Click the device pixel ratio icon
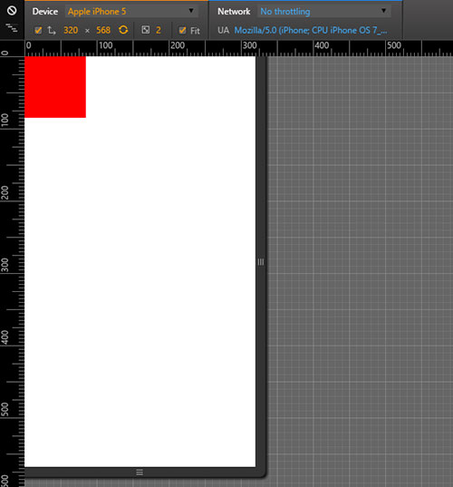The image size is (453, 487). click(x=146, y=30)
